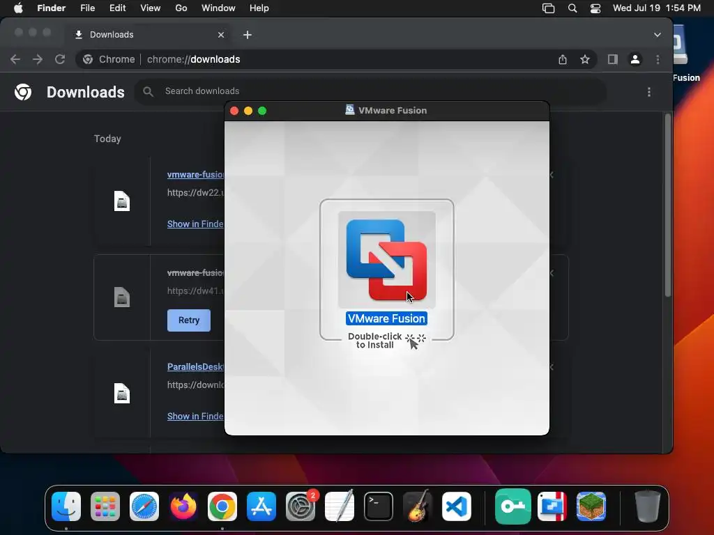
Task: Open the Downloads page more-actions menu
Action: [649, 92]
